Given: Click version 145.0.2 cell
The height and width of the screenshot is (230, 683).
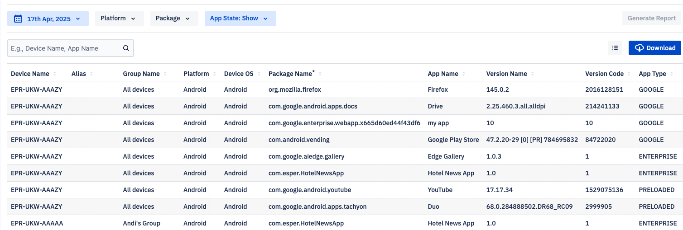Looking at the screenshot, I should coord(498,89).
